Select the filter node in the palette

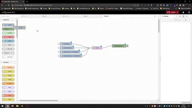(x=8, y=99)
